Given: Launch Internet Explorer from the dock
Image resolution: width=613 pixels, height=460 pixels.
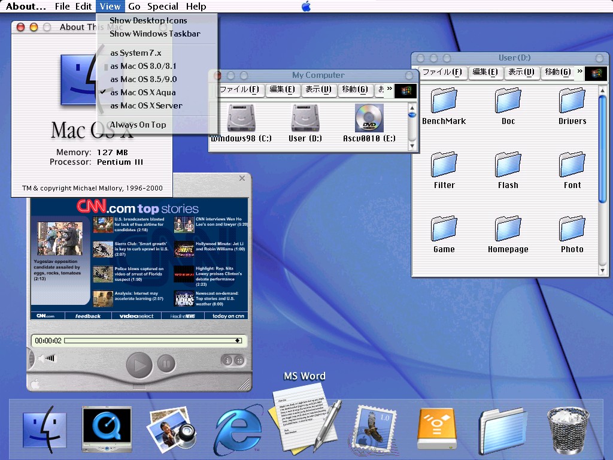Looking at the screenshot, I should [x=238, y=430].
